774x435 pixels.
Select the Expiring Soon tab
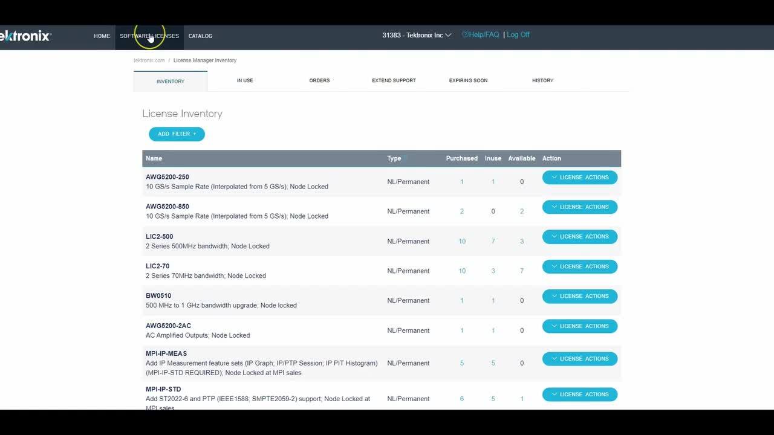tap(468, 80)
